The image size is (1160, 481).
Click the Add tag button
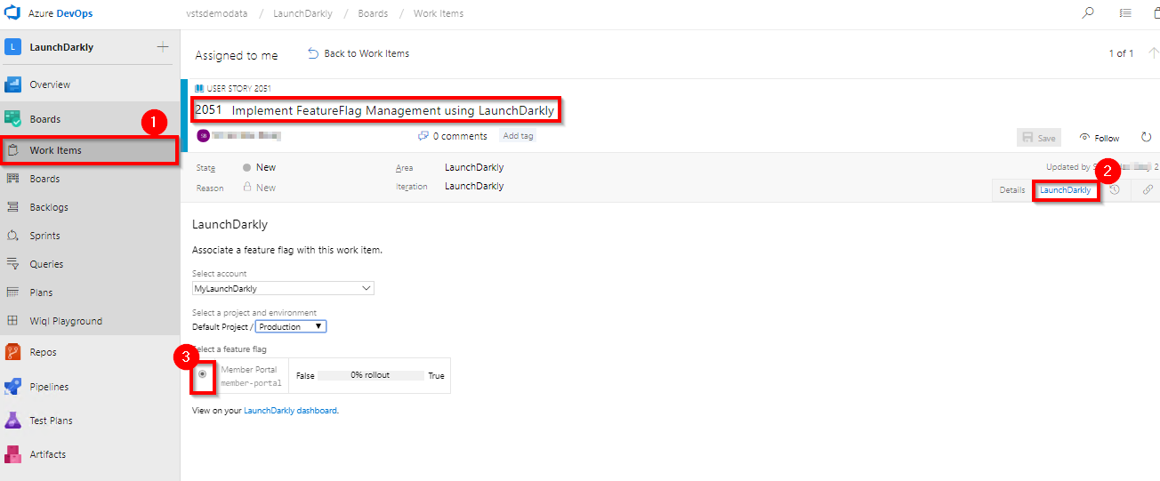518,136
